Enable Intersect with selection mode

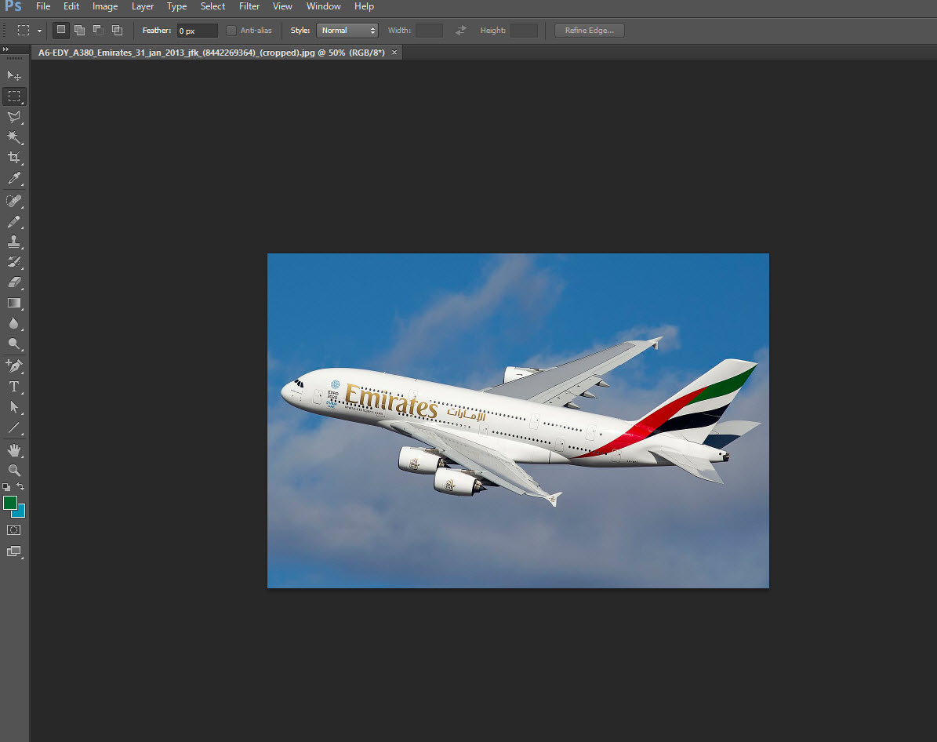[x=117, y=30]
